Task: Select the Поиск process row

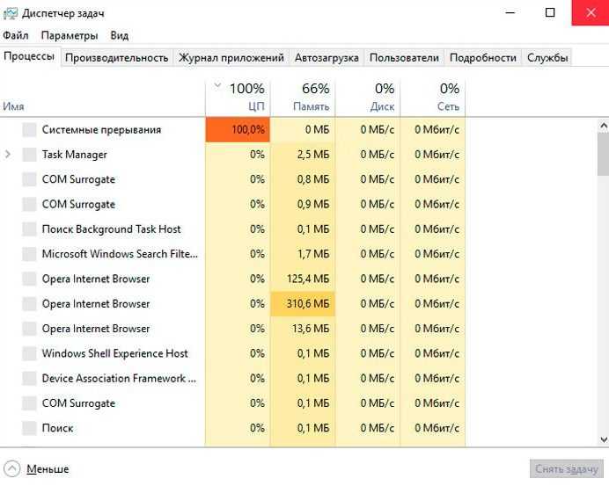Action: click(x=232, y=428)
